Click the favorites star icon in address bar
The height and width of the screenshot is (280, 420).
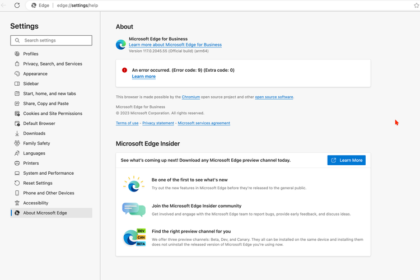coord(416,6)
